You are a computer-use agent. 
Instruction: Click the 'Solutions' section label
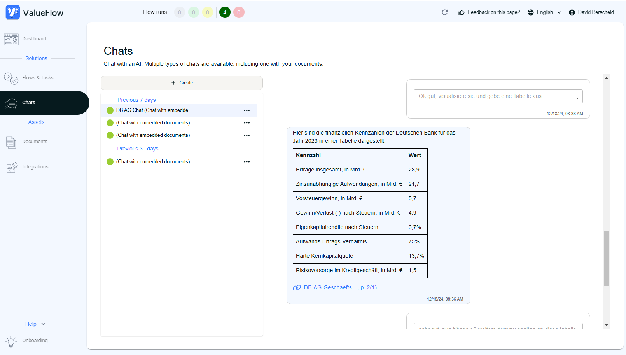pyautogui.click(x=37, y=58)
